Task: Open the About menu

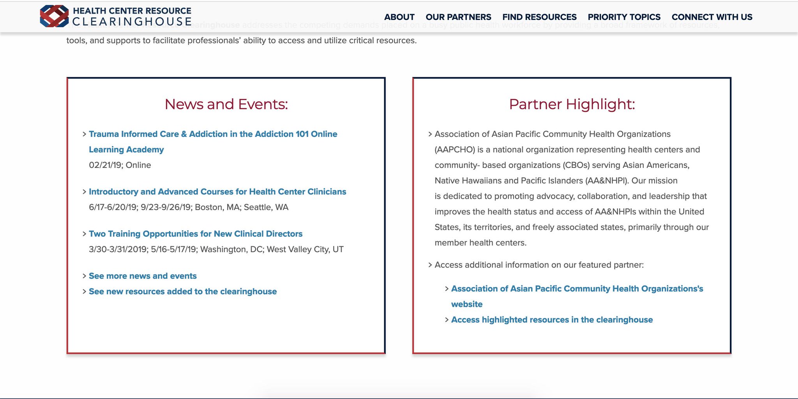Action: tap(399, 17)
